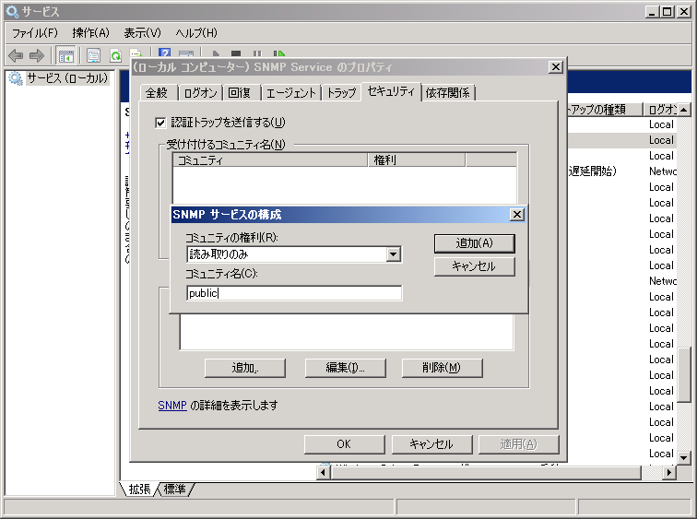
Task: Close the SNMP サービスの構成 dialog
Action: coord(517,215)
